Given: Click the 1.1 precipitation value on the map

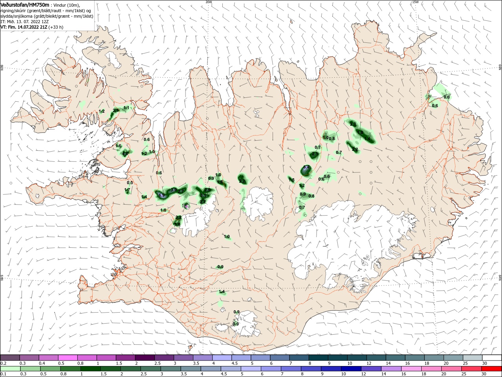Looking at the screenshot, I should (126, 108).
